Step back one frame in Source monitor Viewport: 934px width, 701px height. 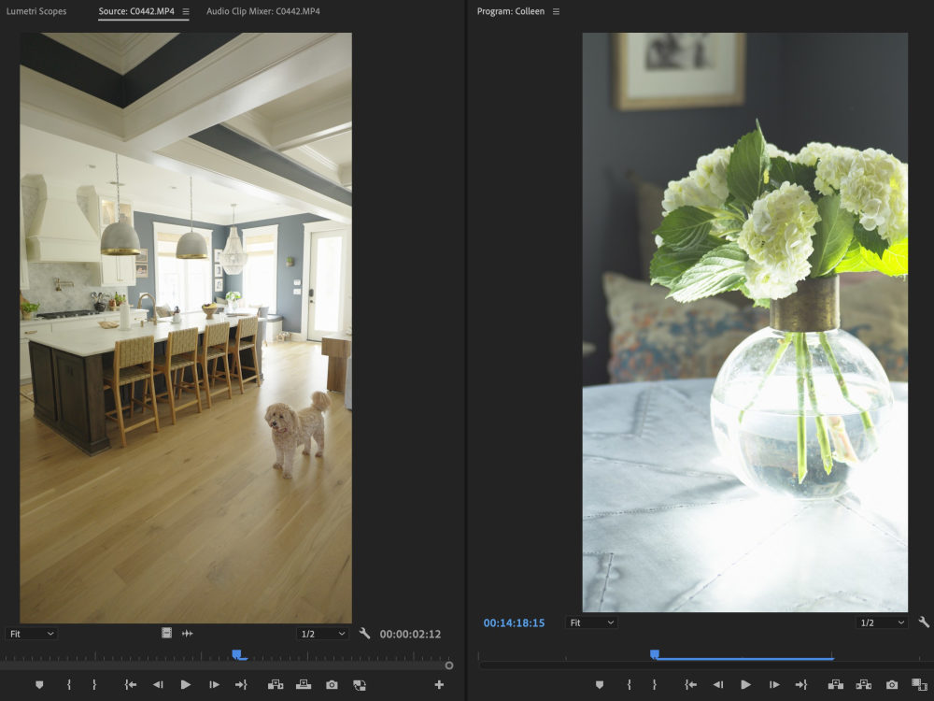[158, 685]
